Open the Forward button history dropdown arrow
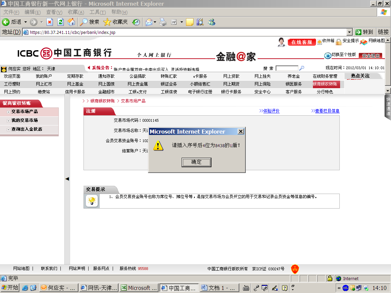The height and width of the screenshot is (293, 391). [41, 22]
